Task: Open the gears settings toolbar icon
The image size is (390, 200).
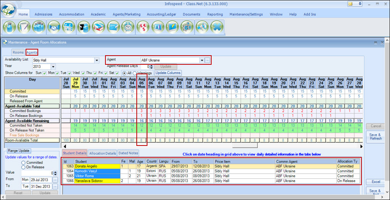Action: pos(187,27)
